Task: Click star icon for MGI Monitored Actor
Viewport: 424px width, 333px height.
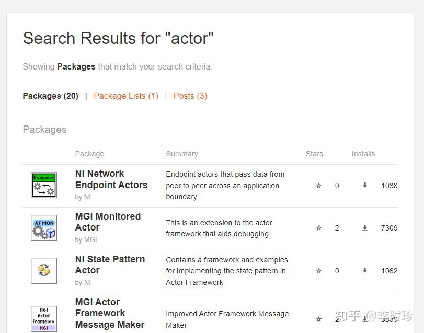Action: tap(319, 228)
